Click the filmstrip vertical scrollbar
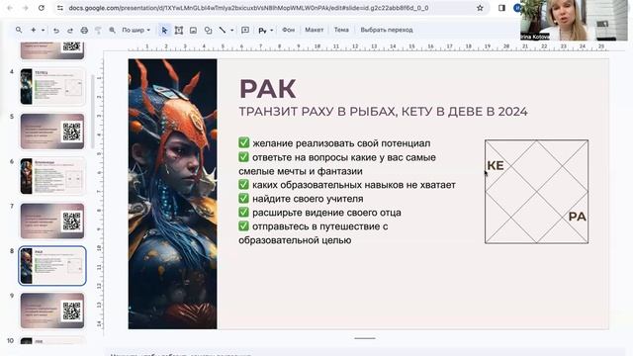 pos(92,112)
